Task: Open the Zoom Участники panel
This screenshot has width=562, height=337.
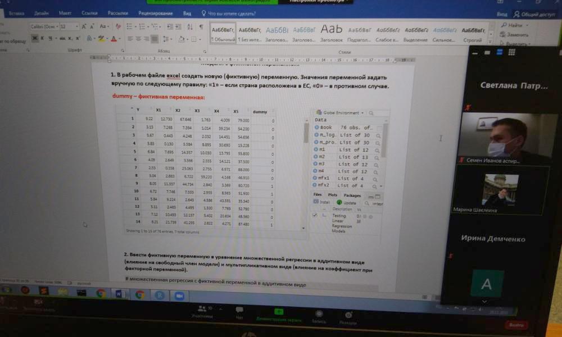Action: pos(202,312)
